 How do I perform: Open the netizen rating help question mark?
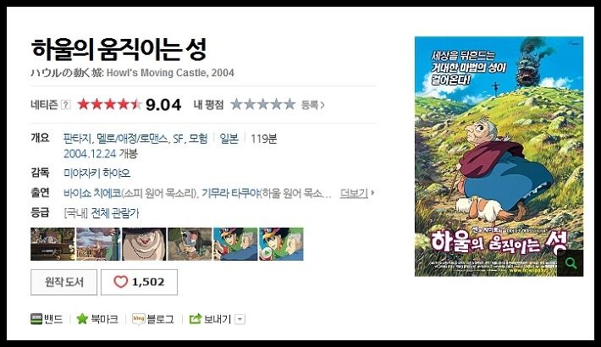coord(66,105)
